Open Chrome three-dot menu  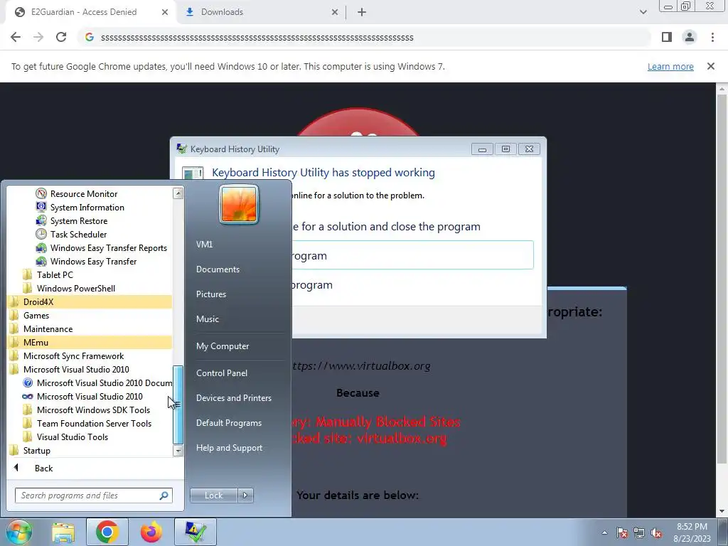[712, 37]
